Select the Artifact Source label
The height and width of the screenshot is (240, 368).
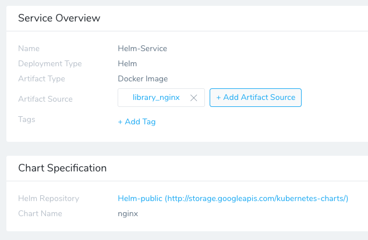click(x=45, y=99)
